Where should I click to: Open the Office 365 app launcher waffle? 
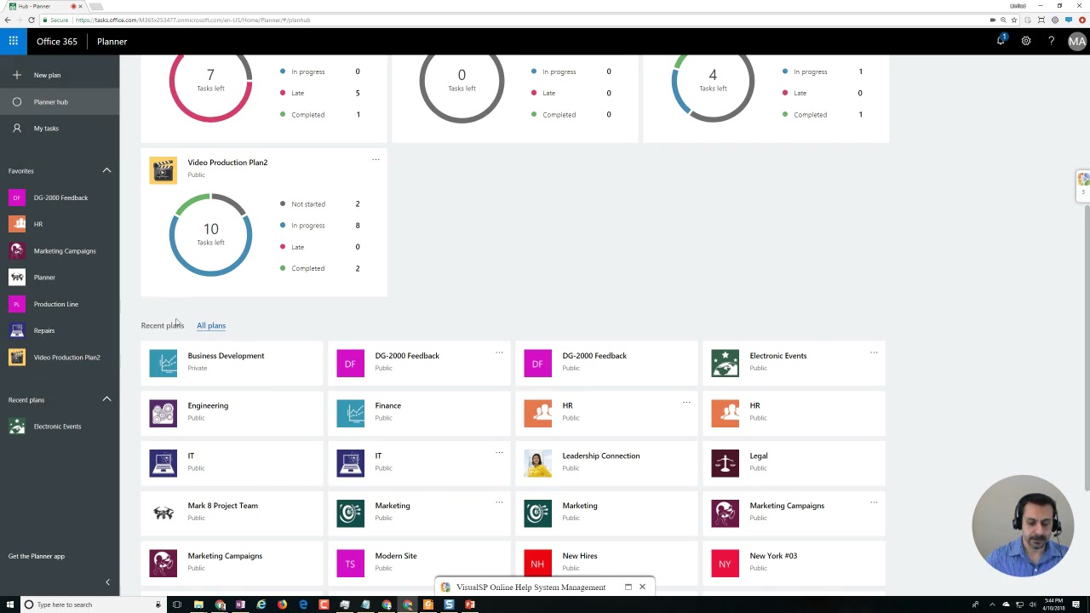[14, 41]
